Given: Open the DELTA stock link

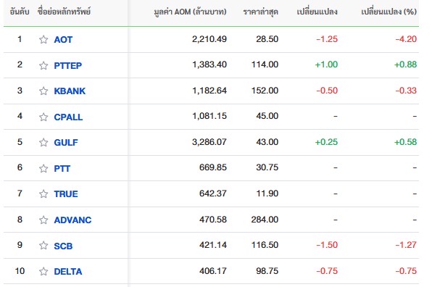Looking at the screenshot, I should coord(68,272).
